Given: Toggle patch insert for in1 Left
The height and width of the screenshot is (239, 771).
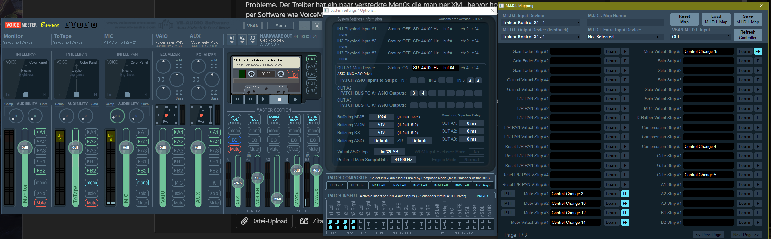Looking at the screenshot, I should point(330,224).
